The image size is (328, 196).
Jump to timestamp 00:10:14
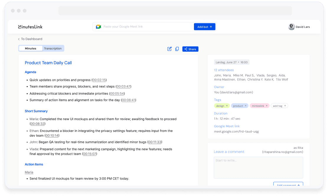[52, 135]
